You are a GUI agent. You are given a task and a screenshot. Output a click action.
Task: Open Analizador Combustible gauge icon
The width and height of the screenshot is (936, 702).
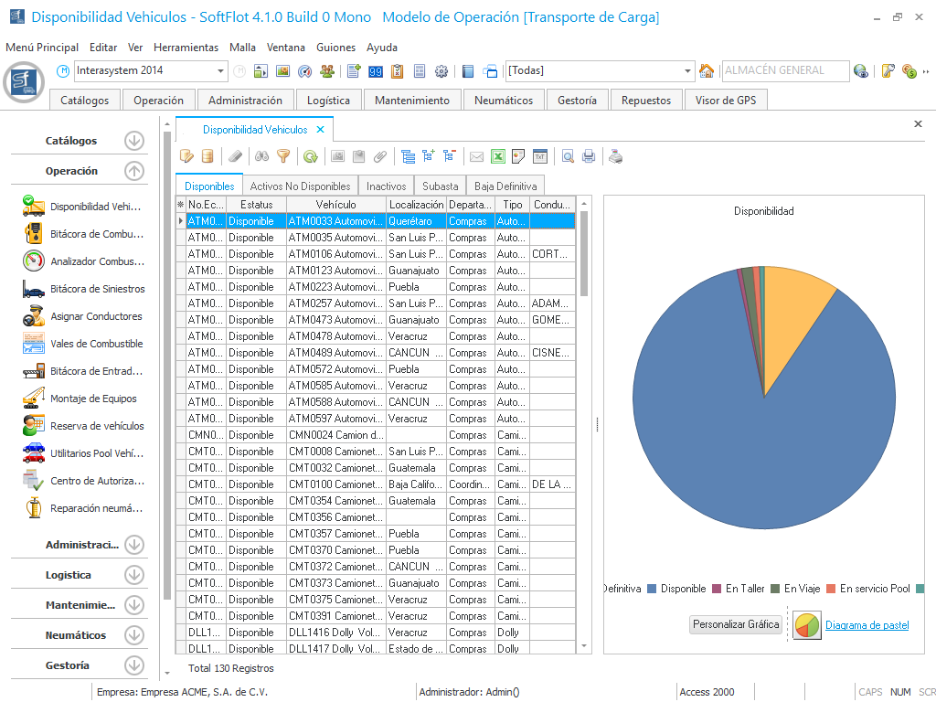pos(34,261)
